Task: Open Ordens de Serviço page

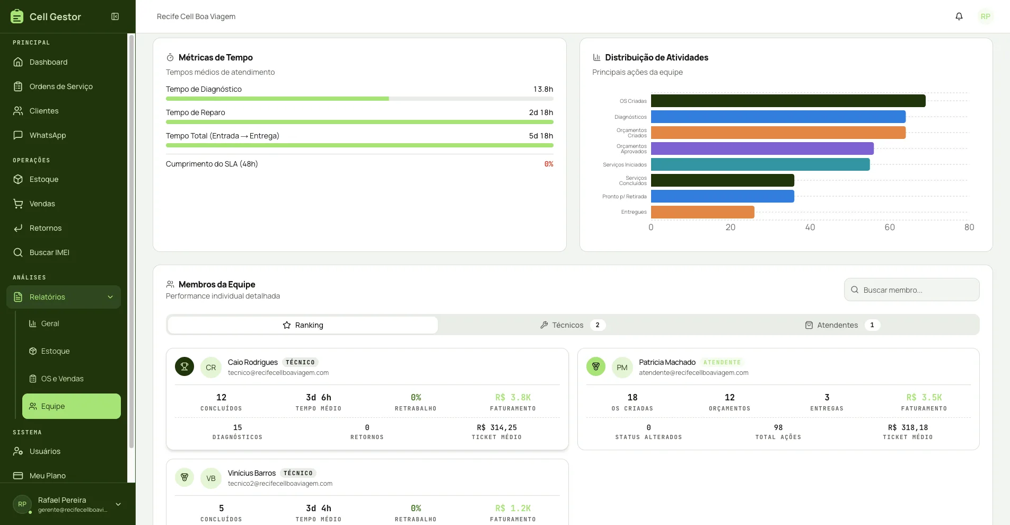Action: [64, 86]
